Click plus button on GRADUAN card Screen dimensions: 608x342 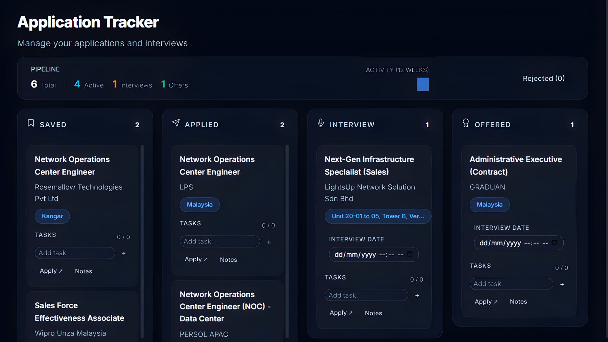(x=562, y=284)
